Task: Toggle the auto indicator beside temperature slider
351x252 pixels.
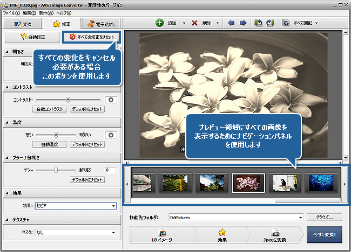Action: [111, 135]
